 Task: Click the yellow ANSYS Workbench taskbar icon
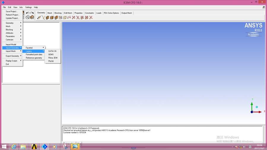(x=34, y=147)
